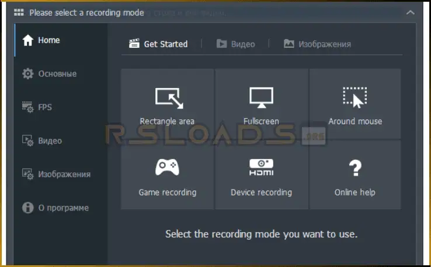Select Rectangle area recording mode
431x267 pixels.
[167, 104]
